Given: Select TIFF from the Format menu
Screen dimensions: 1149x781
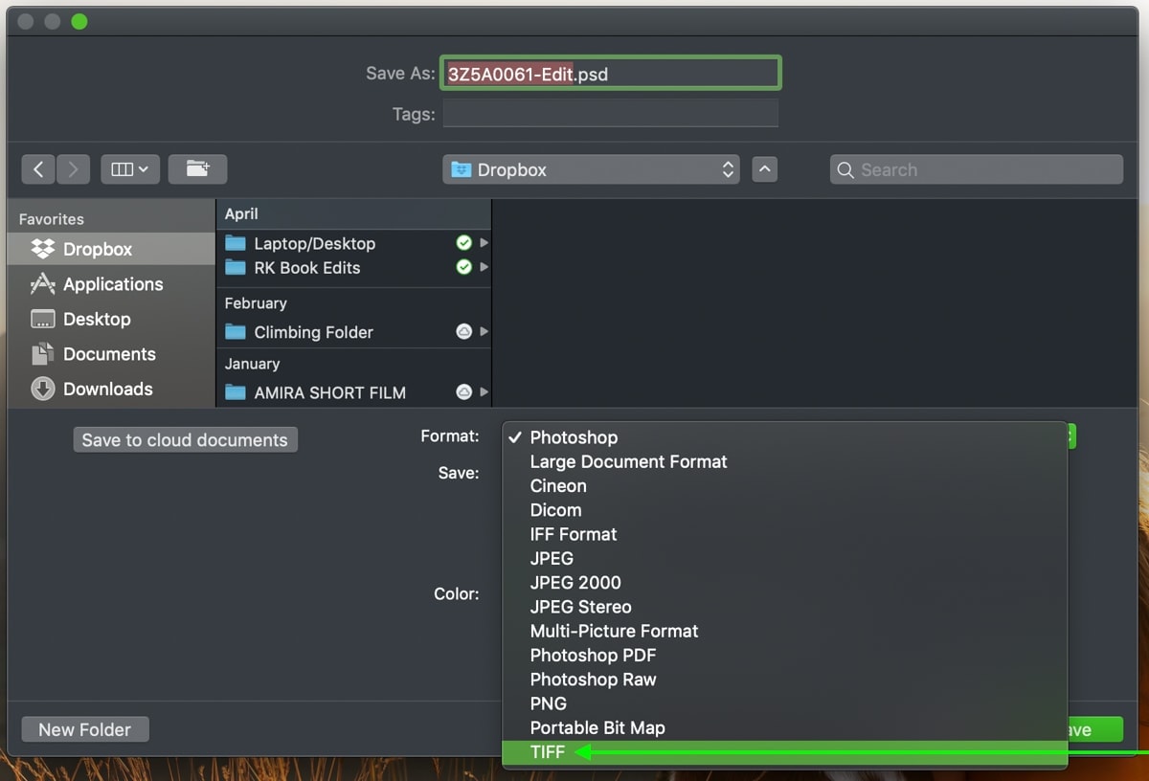Looking at the screenshot, I should point(548,752).
